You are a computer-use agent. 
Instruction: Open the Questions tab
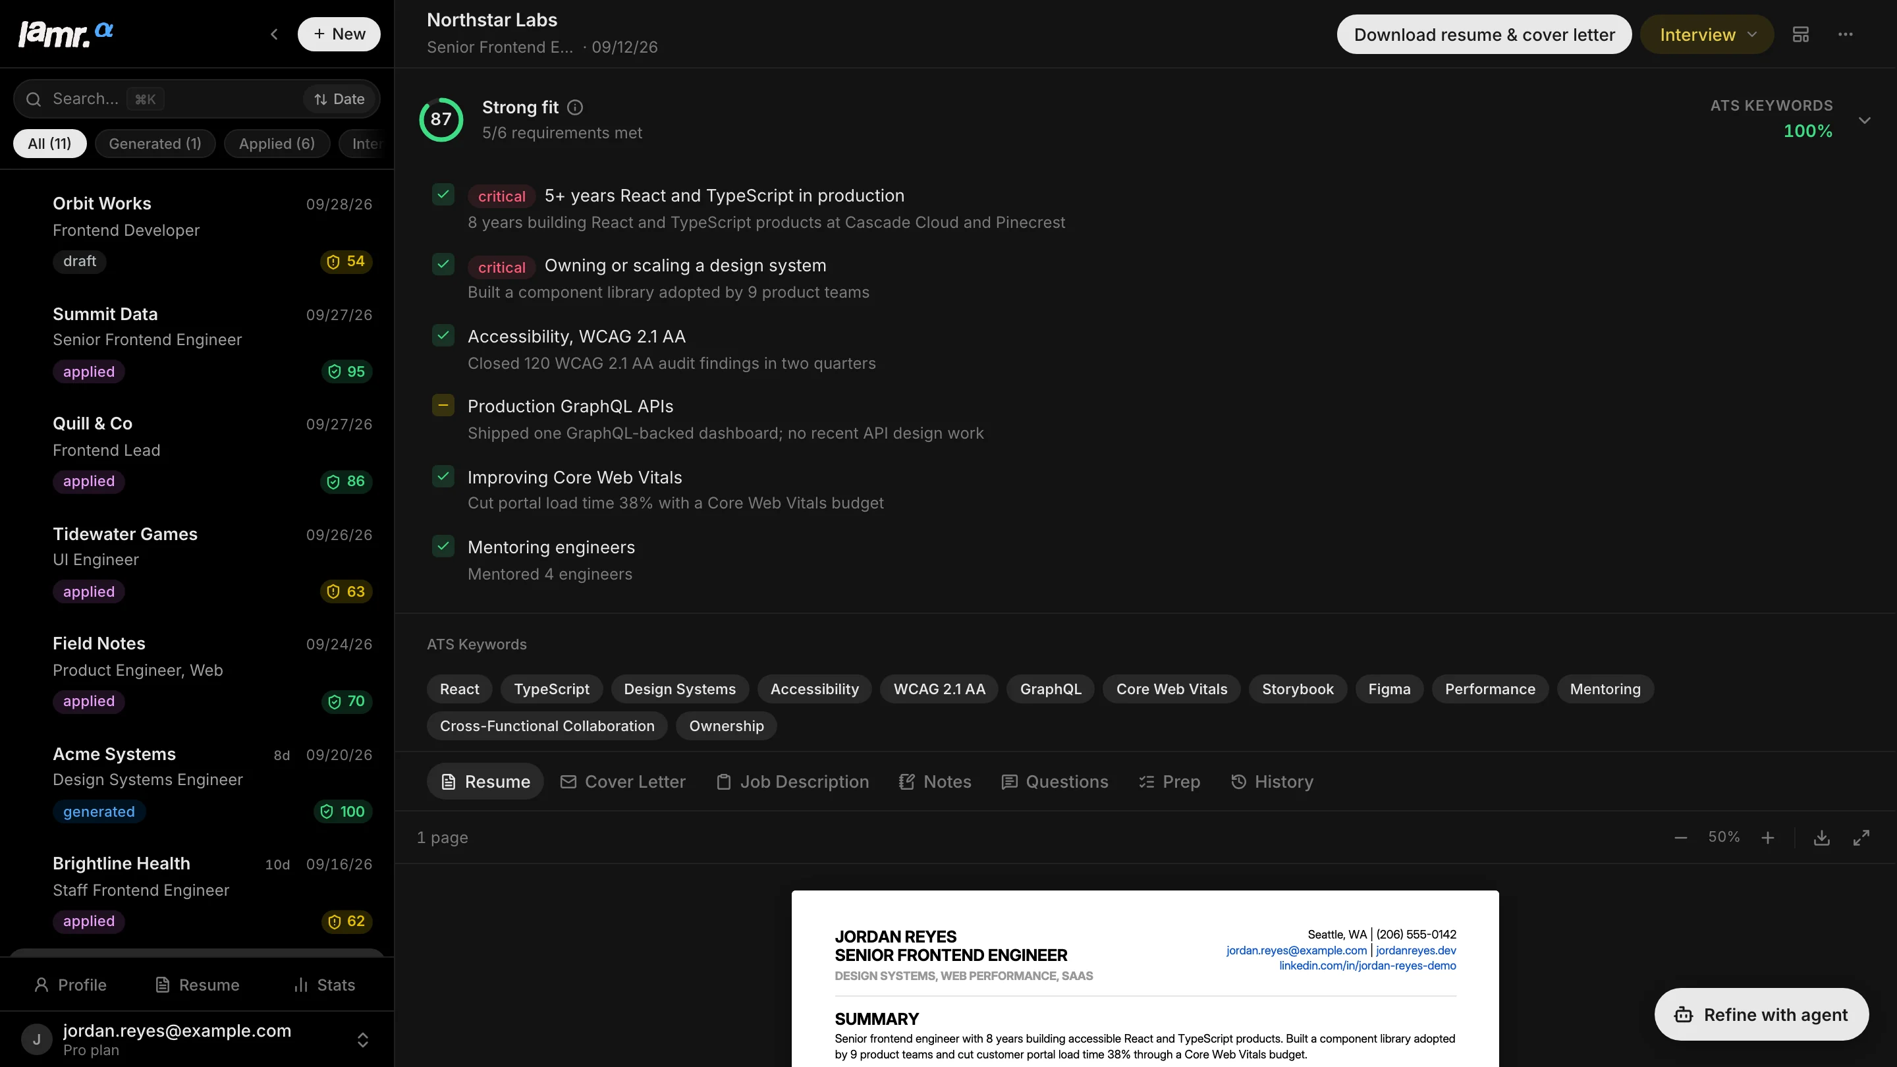1055,782
